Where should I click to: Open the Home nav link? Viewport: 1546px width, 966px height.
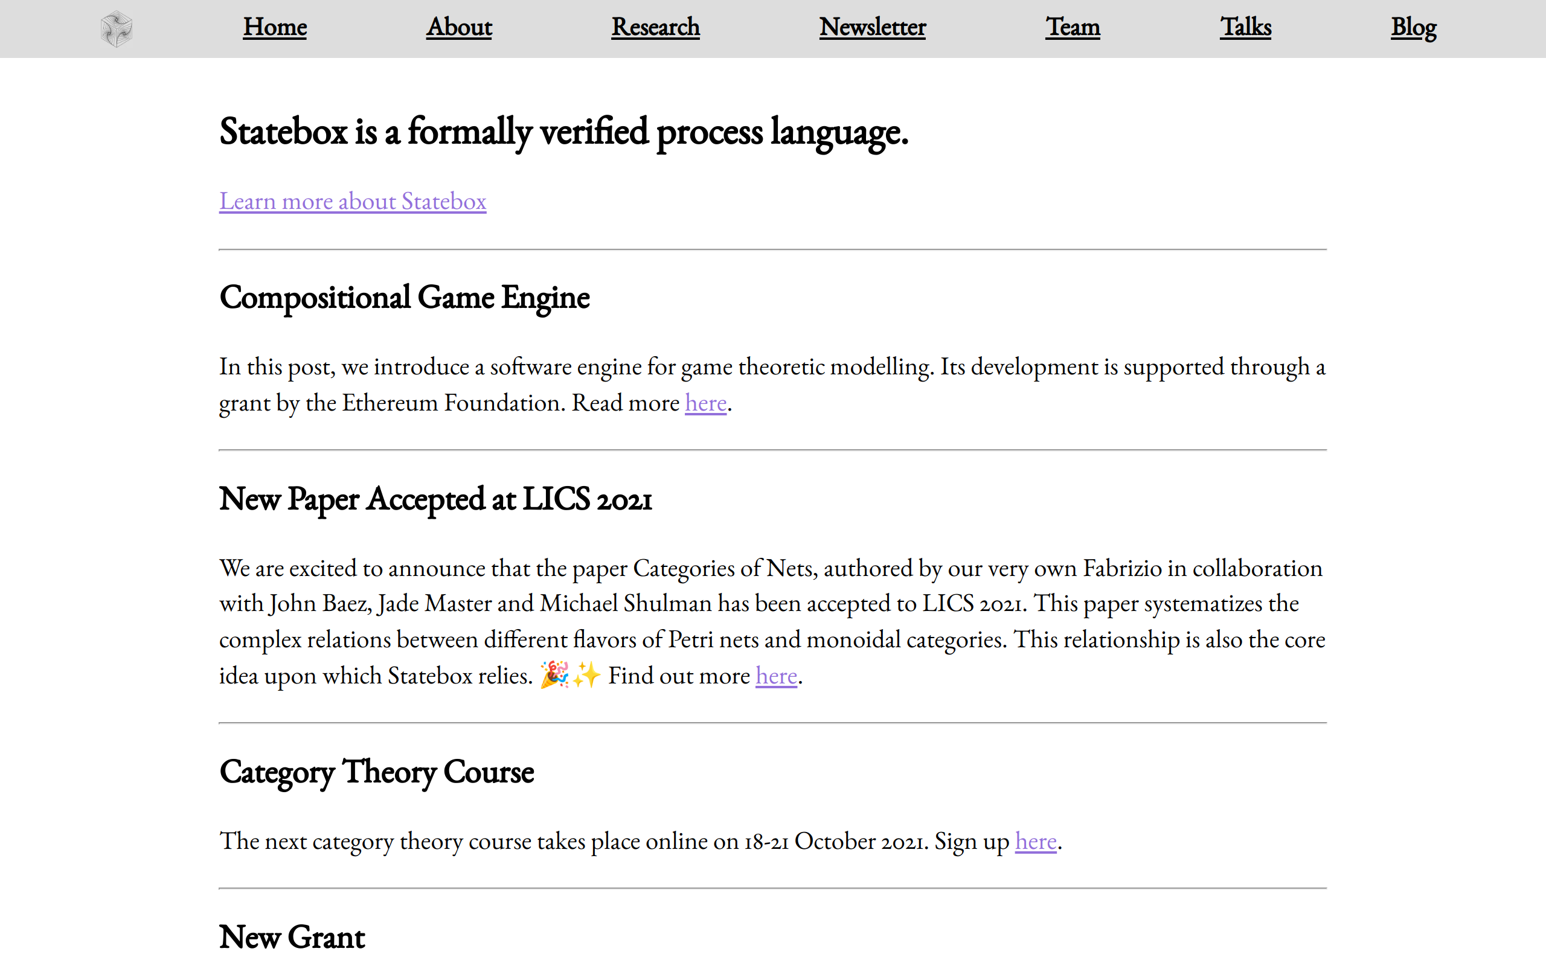tap(275, 28)
